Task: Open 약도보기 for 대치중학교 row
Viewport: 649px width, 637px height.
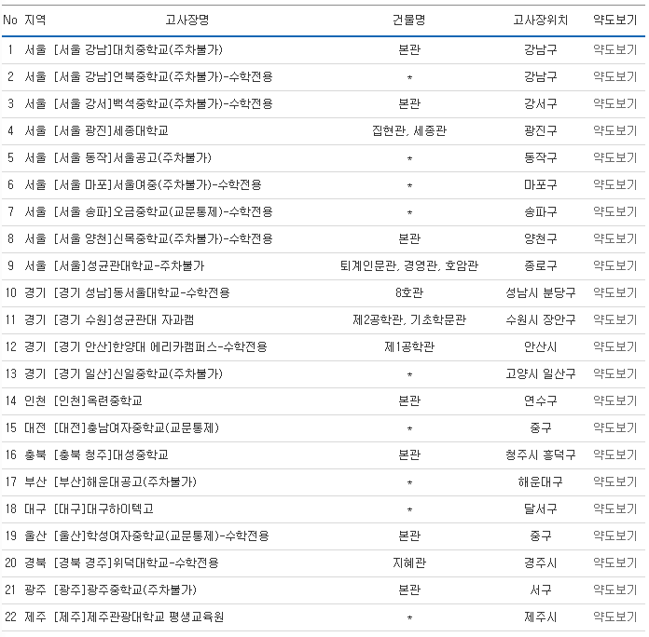Action: tap(614, 50)
